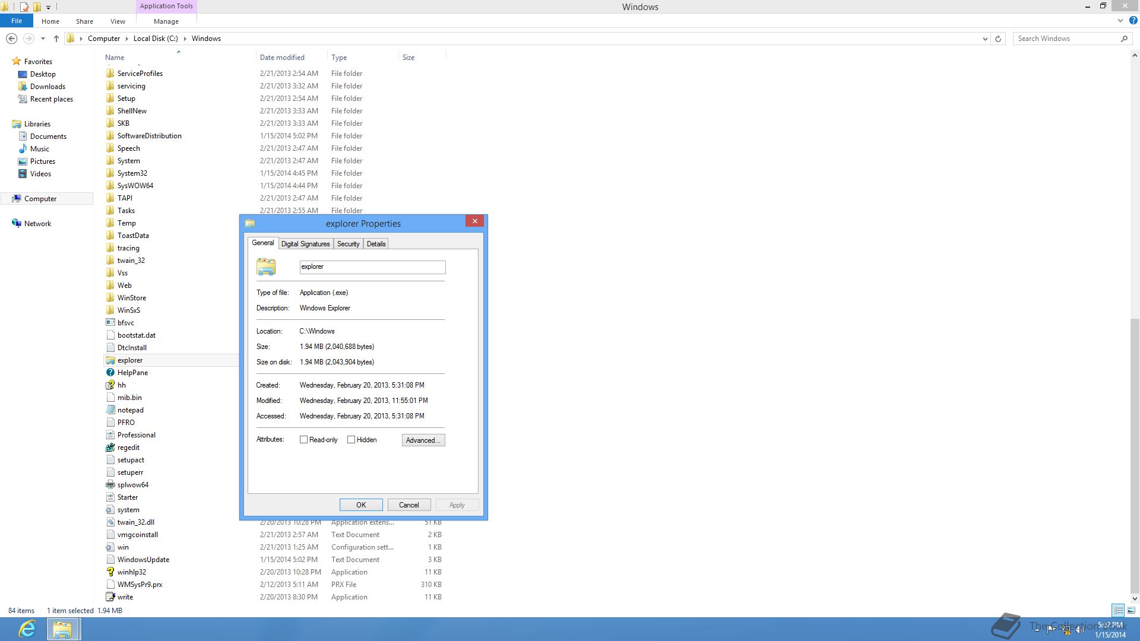Open Explorer Help question mark icon
1140x641 pixels.
point(1133,20)
